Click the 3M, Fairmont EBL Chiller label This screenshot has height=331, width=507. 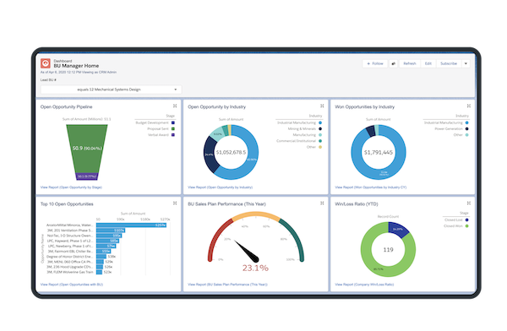coord(70,251)
